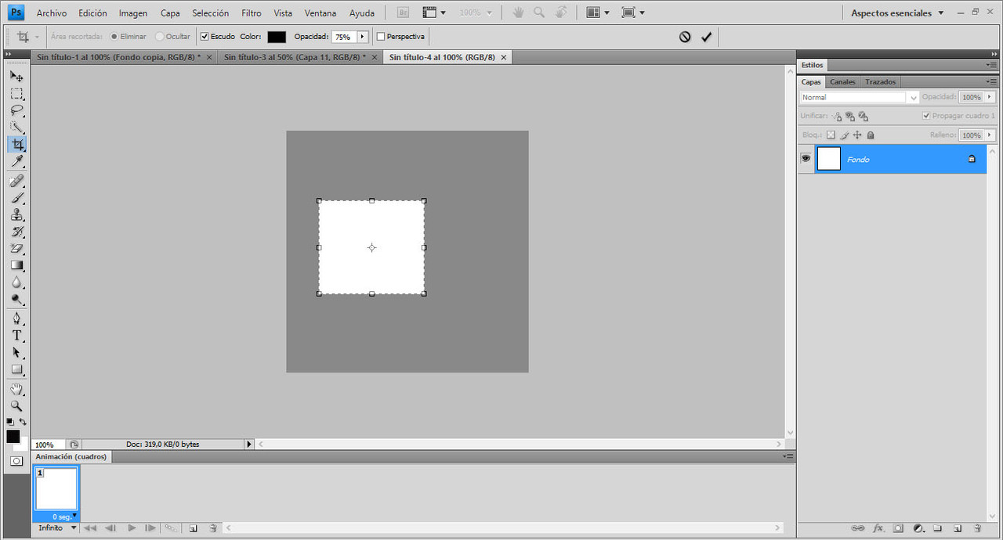Toggle the Escudo checkbox
The image size is (1003, 540).
click(205, 37)
